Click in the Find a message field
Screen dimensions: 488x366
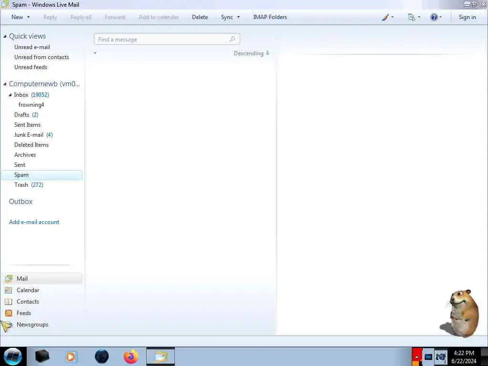[x=167, y=39]
